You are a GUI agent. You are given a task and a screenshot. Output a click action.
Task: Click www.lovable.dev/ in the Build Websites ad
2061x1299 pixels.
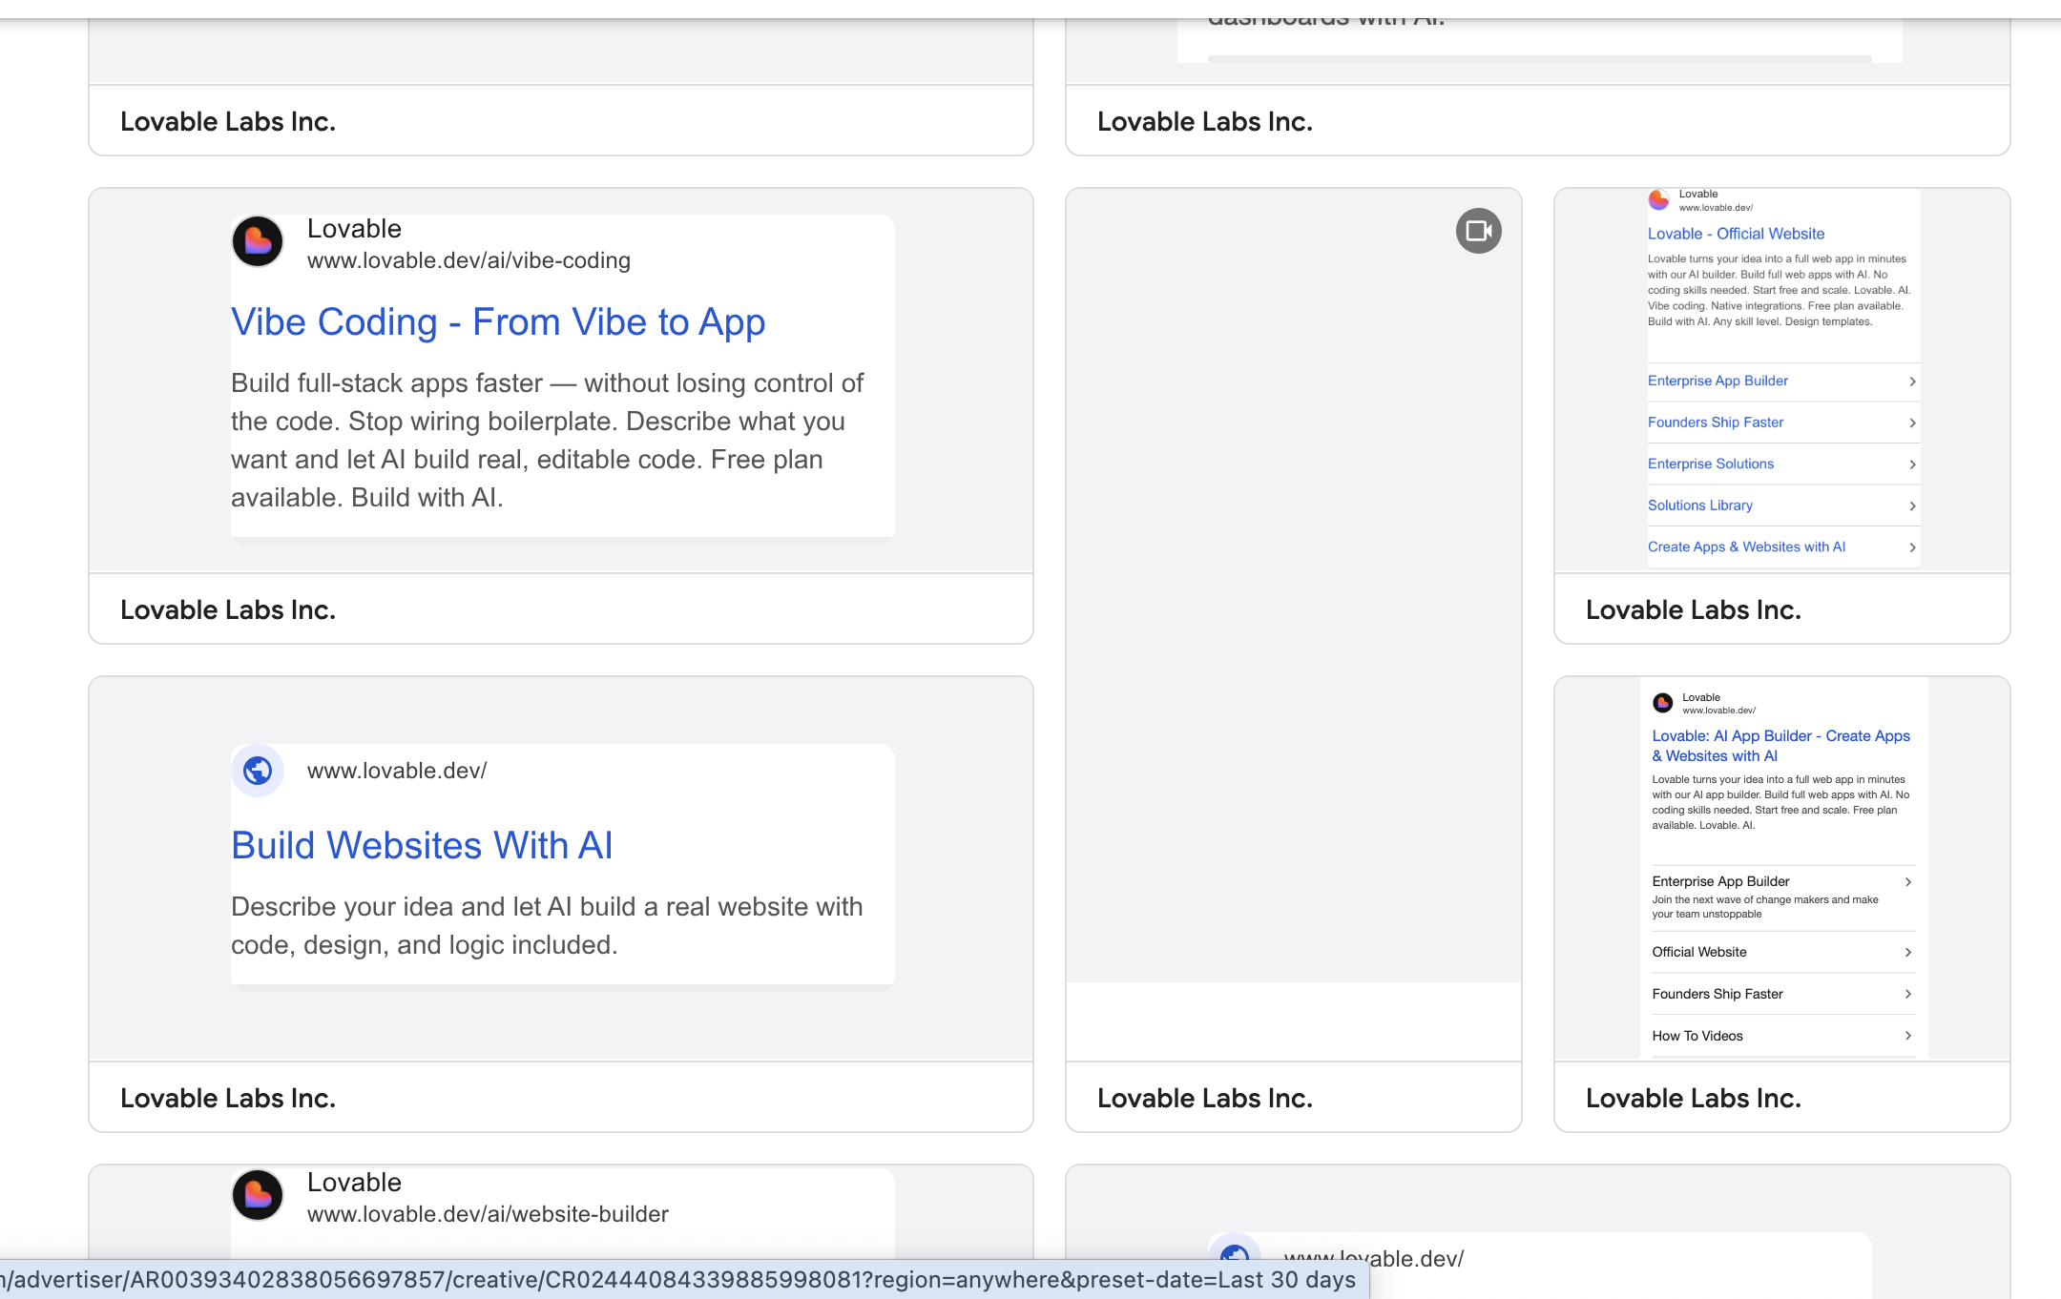(x=397, y=771)
